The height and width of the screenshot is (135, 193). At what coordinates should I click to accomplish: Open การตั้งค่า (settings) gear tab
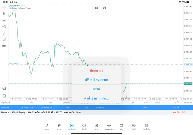click(x=146, y=127)
